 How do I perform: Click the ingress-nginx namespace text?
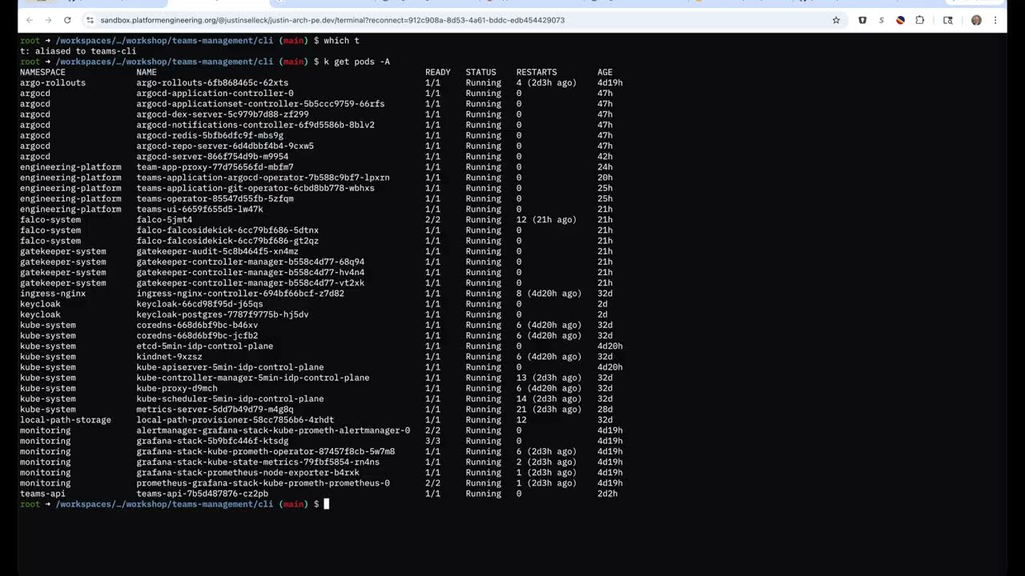coord(53,294)
